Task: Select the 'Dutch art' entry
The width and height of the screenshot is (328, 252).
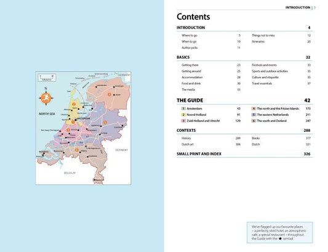Action: [x=188, y=144]
